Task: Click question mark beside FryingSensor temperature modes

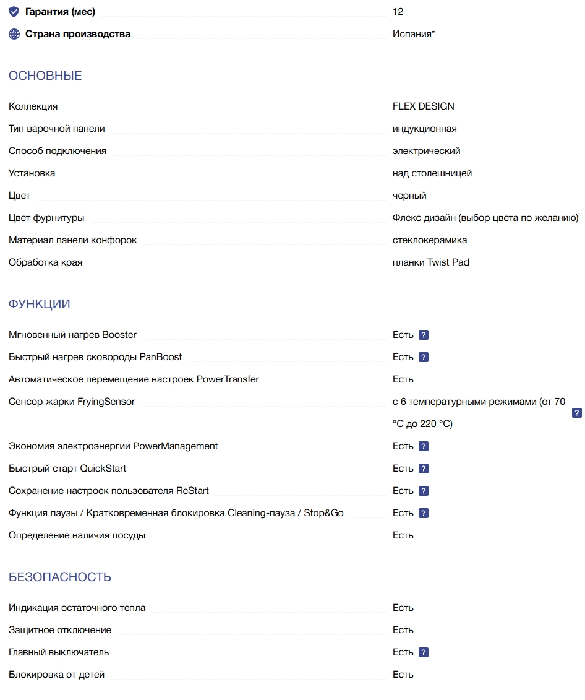Action: (x=577, y=413)
